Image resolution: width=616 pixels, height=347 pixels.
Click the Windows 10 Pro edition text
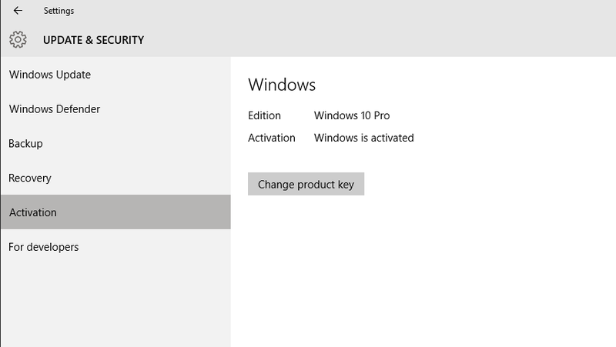tap(352, 115)
